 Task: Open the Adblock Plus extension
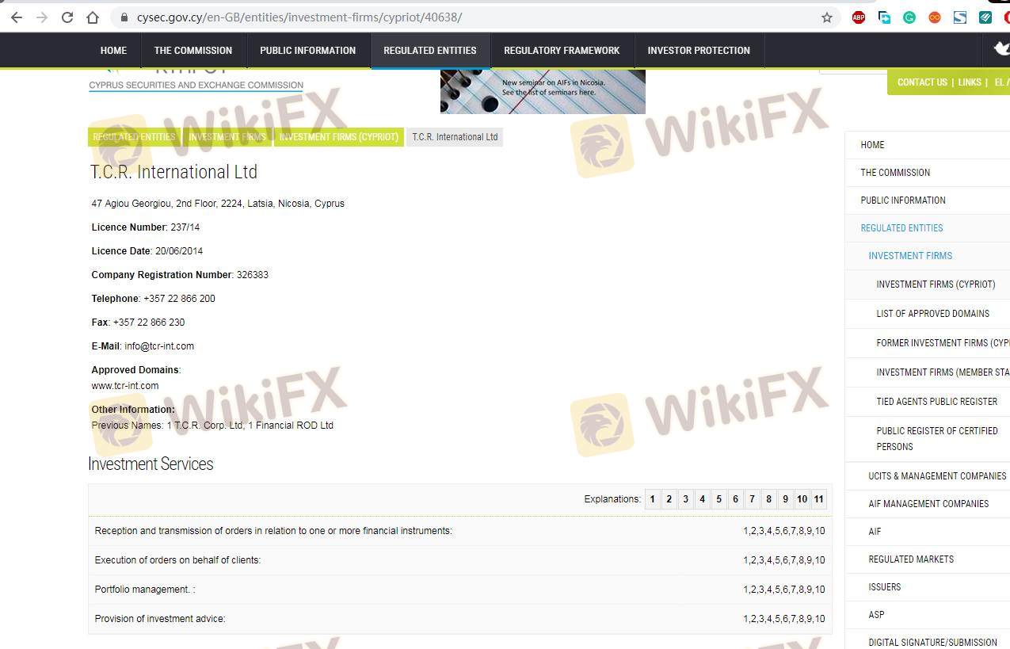tap(859, 17)
